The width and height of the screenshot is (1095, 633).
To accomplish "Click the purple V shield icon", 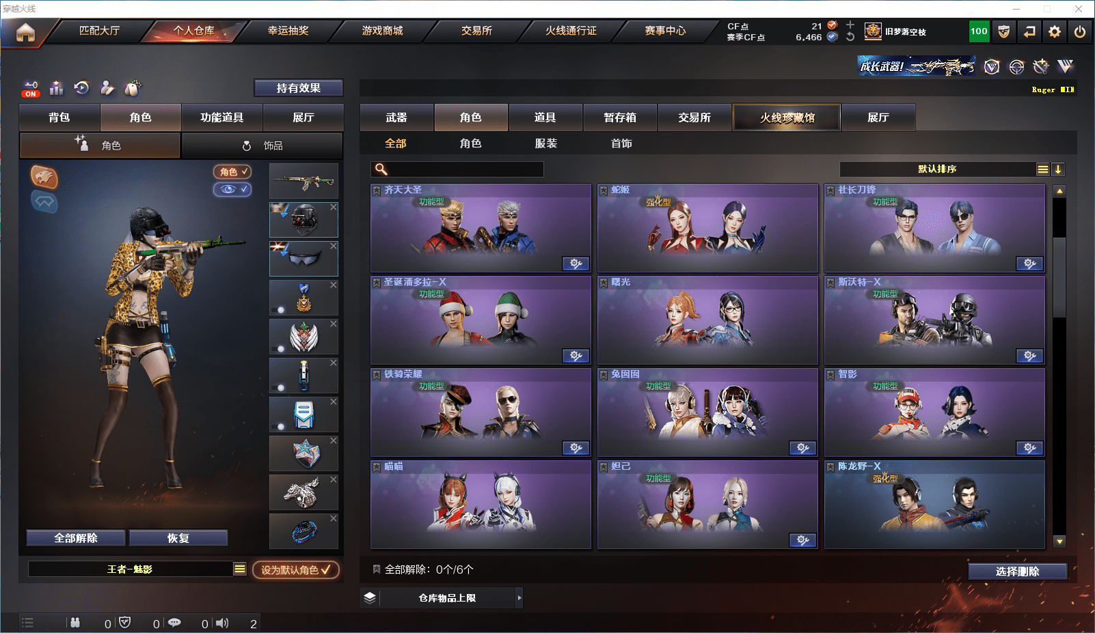I will point(992,66).
